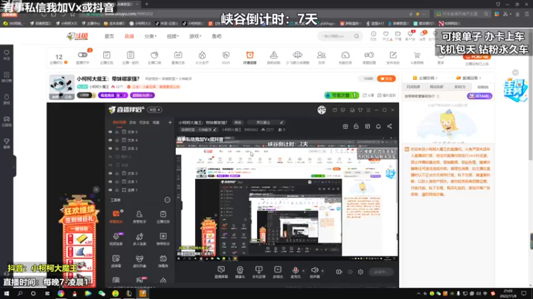Hide the 全屏 1 layer
533x299 pixels.
coord(110,190)
